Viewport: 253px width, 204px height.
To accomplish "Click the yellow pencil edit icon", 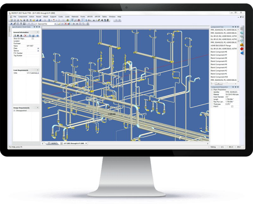I will 59,24.
